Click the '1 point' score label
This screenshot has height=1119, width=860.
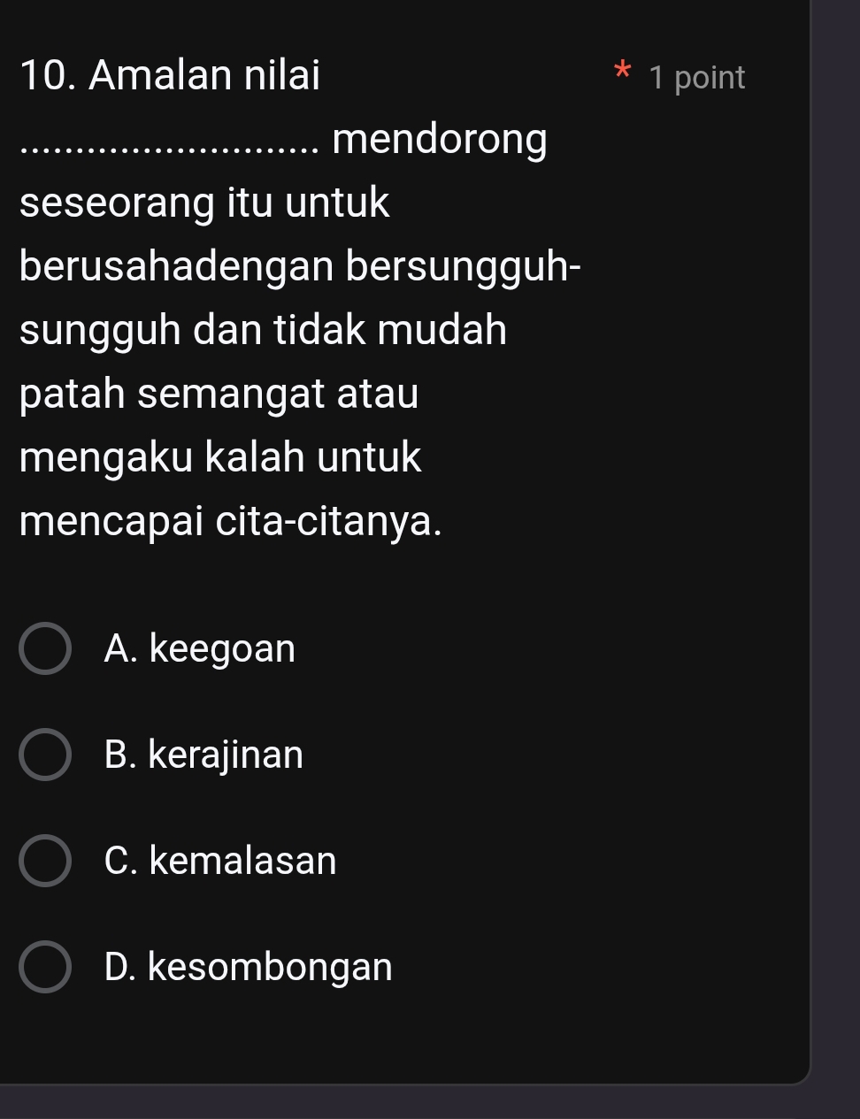point(697,78)
